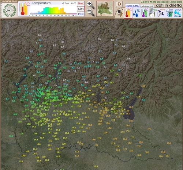183x170 pixels.
Task: Switch to MIN temperature values
Action: [x=81, y=14]
